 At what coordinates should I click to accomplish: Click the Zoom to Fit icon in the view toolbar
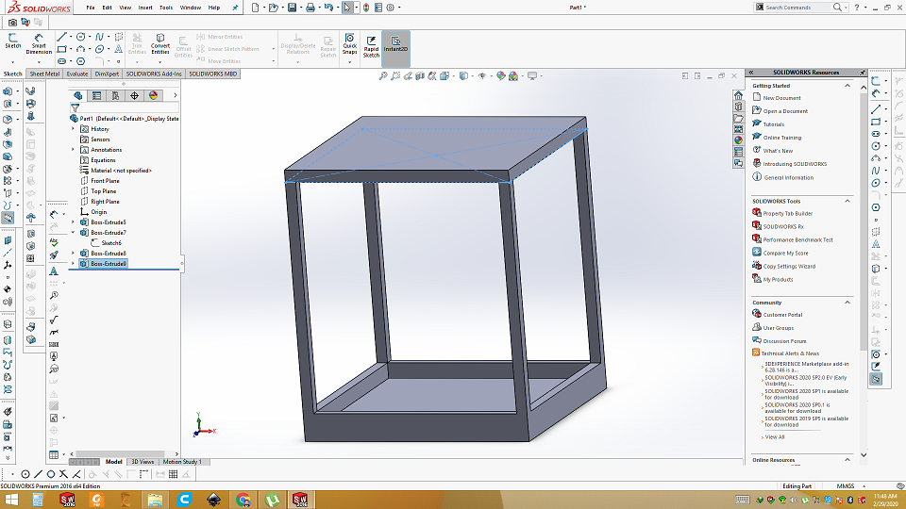tap(382, 75)
